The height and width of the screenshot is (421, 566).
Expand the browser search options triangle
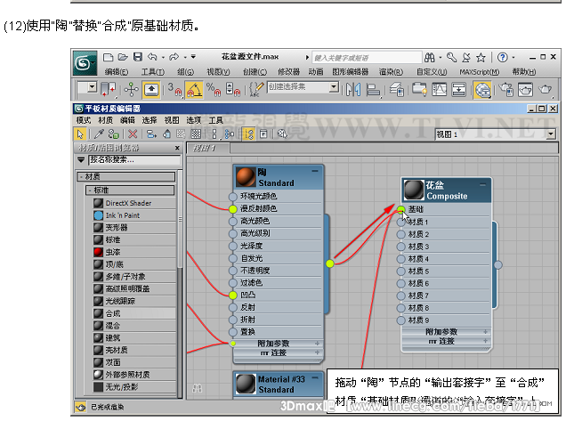(81, 159)
